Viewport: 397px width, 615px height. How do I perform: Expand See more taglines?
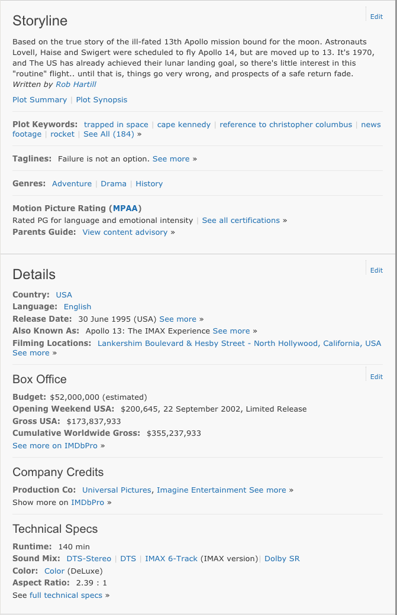click(171, 159)
